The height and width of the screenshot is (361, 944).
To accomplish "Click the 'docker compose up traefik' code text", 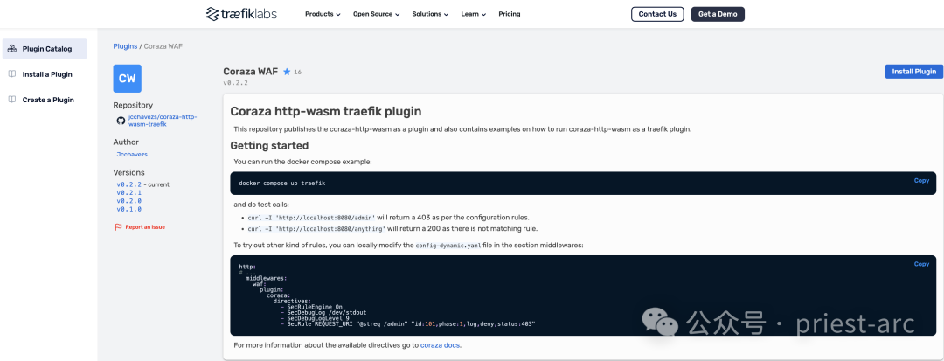I will (281, 183).
